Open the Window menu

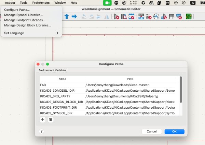pyautogui.click(x=60, y=3)
